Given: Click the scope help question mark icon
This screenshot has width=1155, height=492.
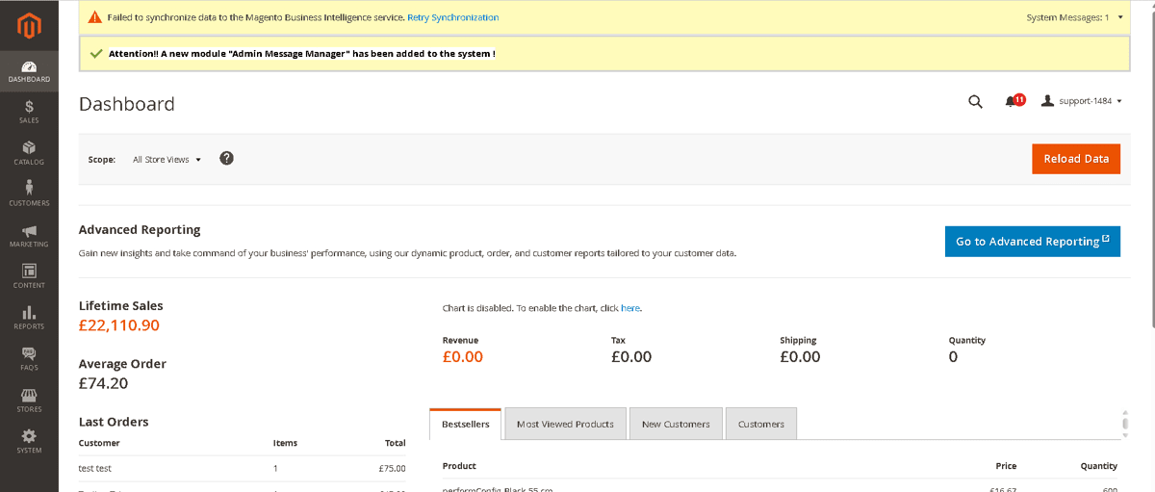Looking at the screenshot, I should [227, 159].
